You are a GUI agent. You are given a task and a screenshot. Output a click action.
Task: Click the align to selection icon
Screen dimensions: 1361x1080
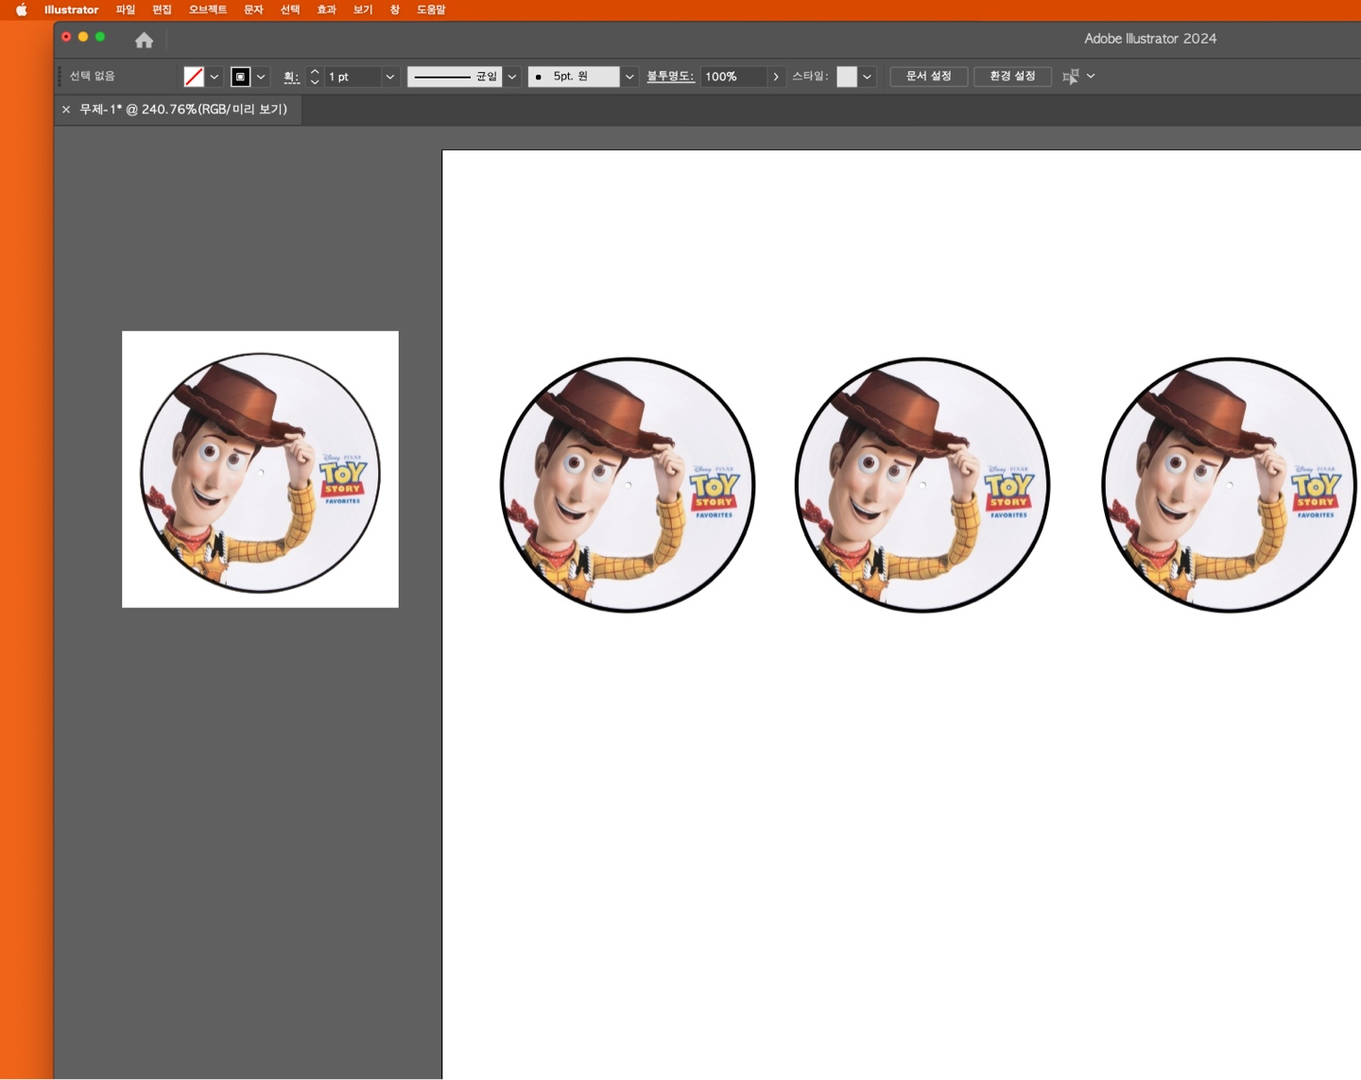tap(1071, 77)
